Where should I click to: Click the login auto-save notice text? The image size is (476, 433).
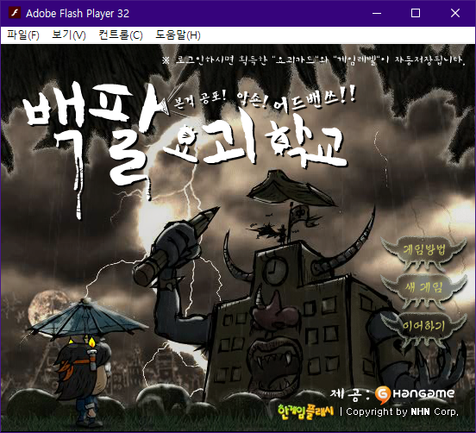coord(314,60)
